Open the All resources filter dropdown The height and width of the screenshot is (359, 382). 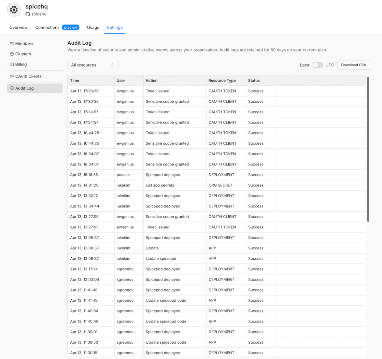point(93,64)
